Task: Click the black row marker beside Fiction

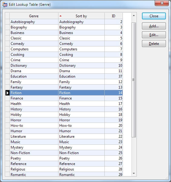Action: [8, 93]
